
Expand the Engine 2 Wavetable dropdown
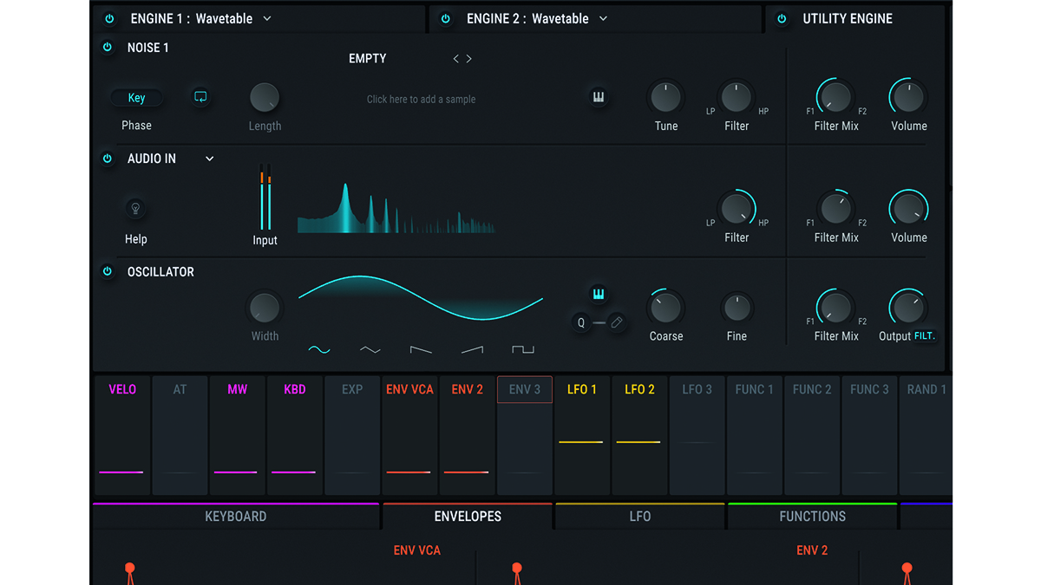603,19
